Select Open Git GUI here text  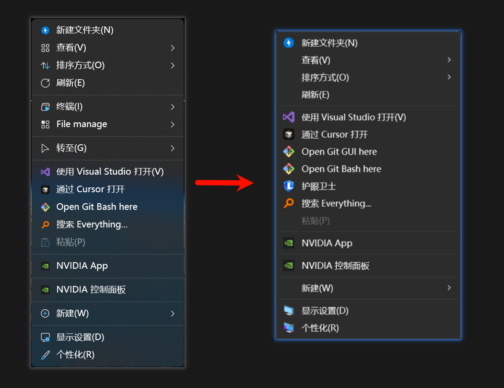click(339, 151)
